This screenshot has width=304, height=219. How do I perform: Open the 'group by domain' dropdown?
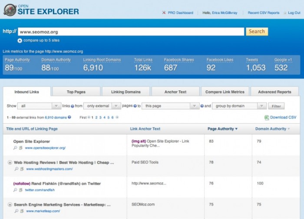click(239, 106)
